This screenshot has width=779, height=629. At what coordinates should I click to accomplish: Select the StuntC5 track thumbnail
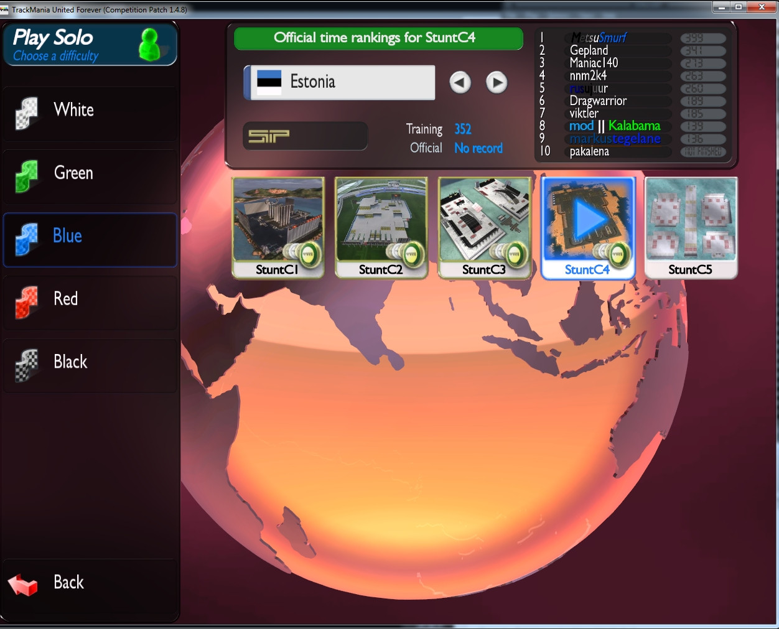tap(691, 227)
